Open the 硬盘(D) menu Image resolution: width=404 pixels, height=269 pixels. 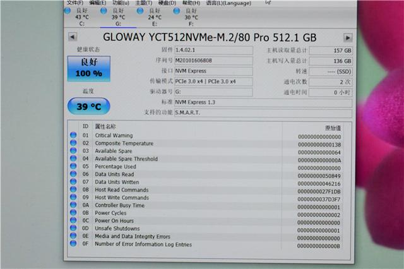[167, 3]
